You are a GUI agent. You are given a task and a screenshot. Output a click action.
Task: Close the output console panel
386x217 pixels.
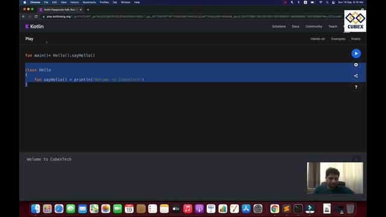356,159
